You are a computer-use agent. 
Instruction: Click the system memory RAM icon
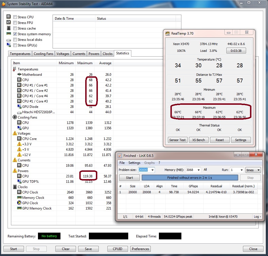8,34
